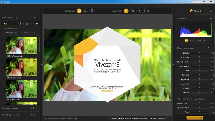This screenshot has width=215, height=121.
Task: Apply 001 Золотой час preset thumbnail
Action: click(x=21, y=67)
